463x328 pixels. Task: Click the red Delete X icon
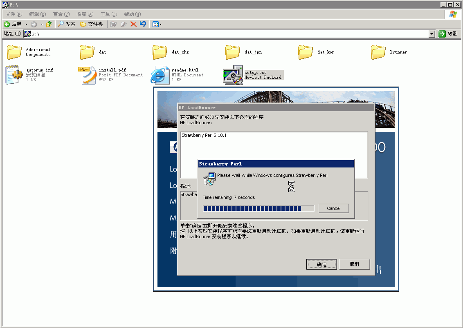(133, 24)
